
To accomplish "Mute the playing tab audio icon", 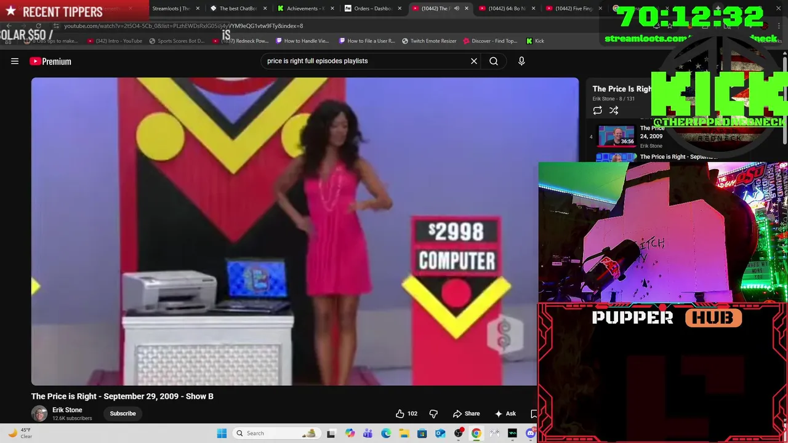I will pos(456,9).
